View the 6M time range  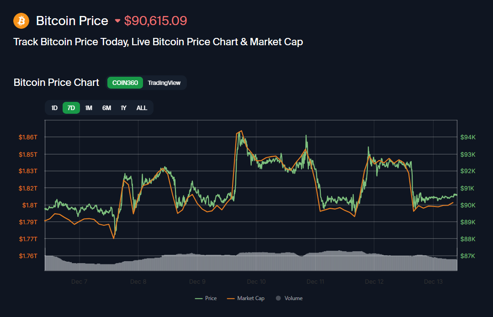[106, 108]
